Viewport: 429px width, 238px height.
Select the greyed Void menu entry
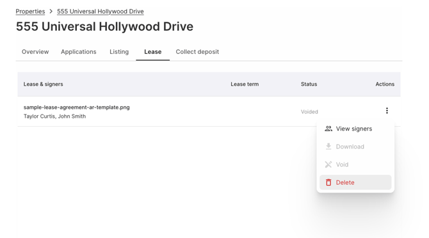pos(355,164)
